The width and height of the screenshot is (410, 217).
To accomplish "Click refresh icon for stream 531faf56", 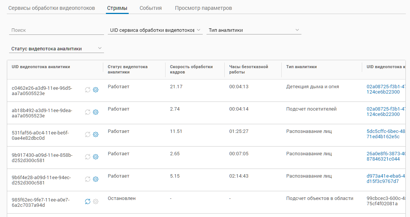I will click(88, 134).
